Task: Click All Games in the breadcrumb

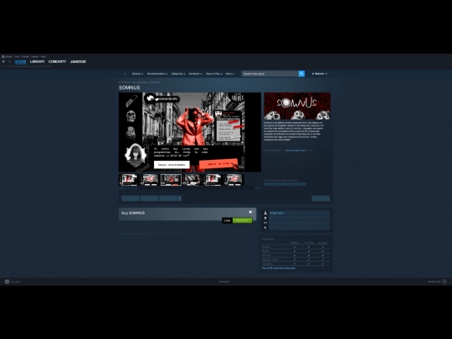Action: pos(124,82)
